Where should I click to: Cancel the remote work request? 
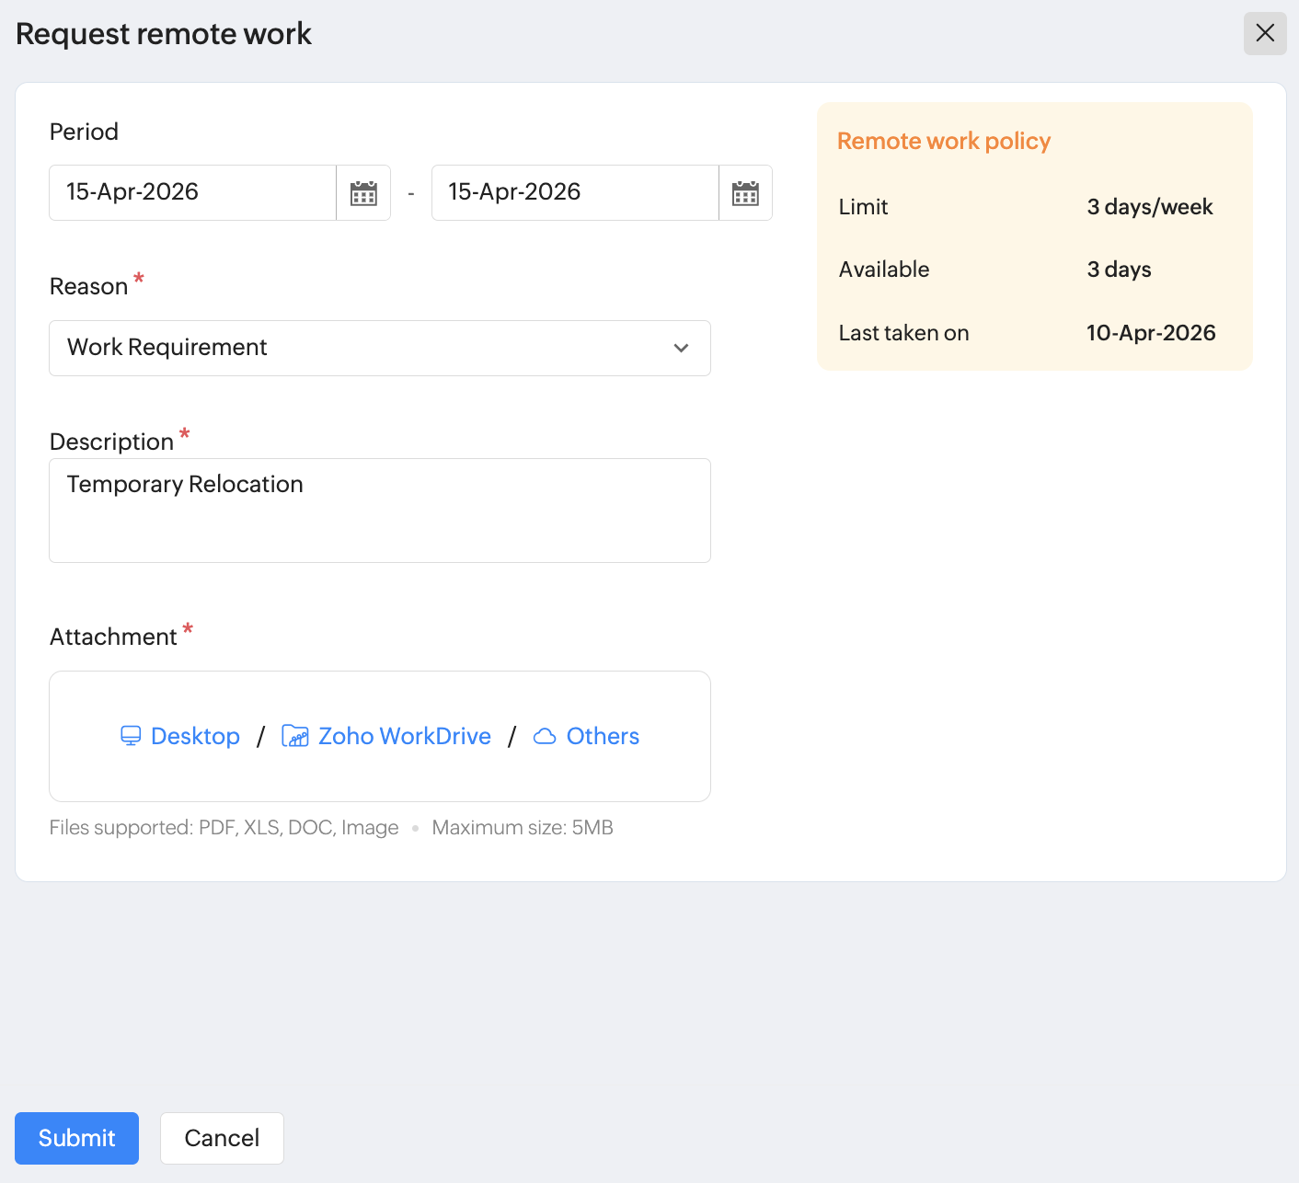coord(222,1138)
